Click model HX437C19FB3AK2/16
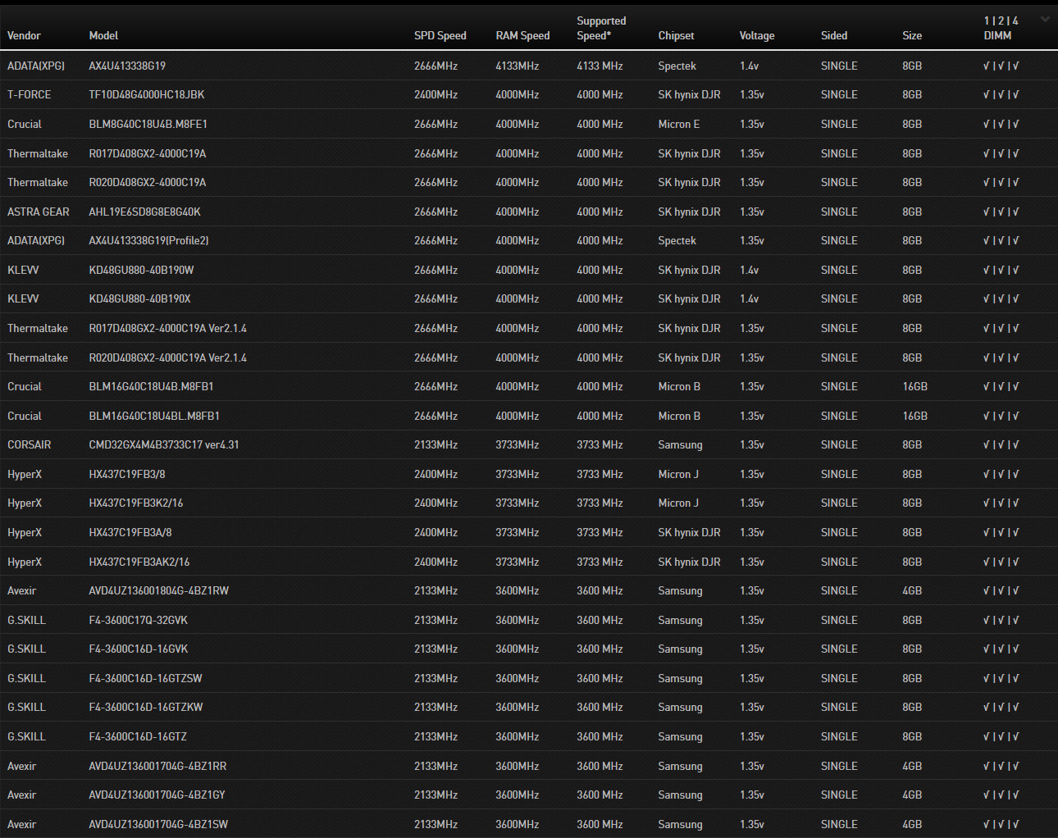 pos(139,562)
